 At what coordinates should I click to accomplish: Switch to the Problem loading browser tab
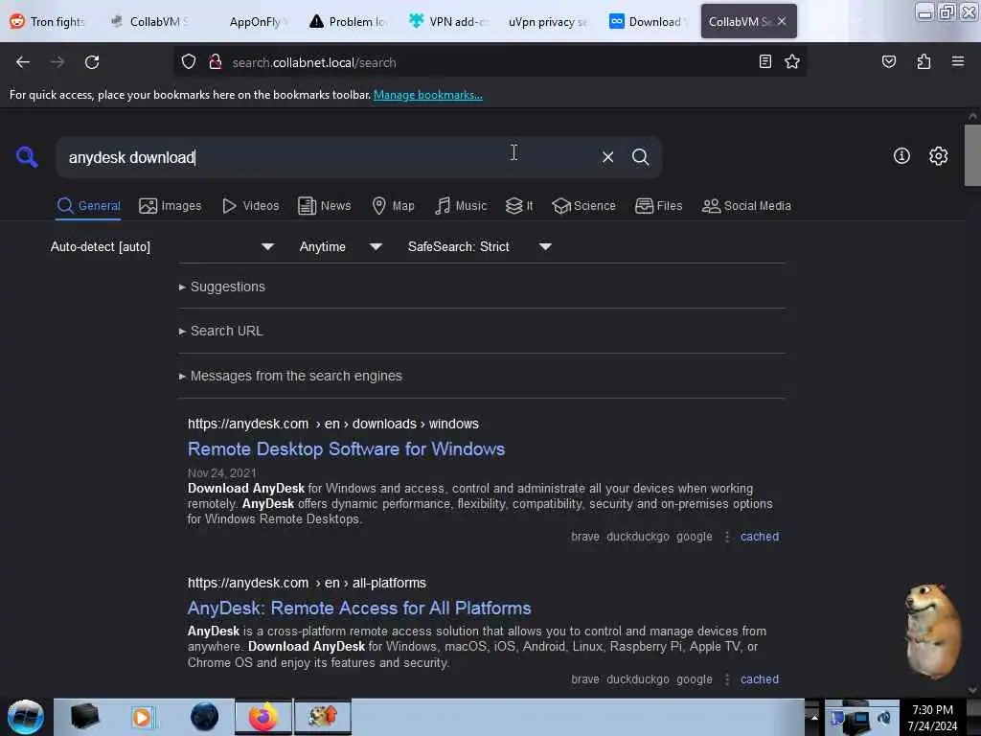[x=348, y=21]
